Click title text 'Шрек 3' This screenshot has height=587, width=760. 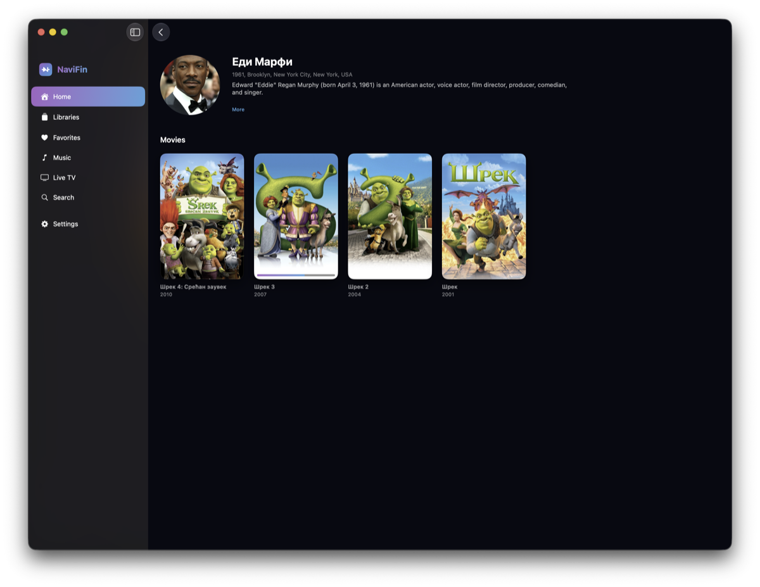coord(265,287)
